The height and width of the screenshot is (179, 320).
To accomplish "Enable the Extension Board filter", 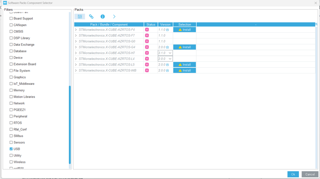I will click(x=11, y=64).
